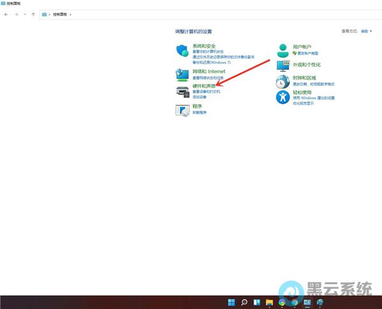Open the Control Panel icon on the taskbar
The image size is (382, 309).
[x=308, y=302]
